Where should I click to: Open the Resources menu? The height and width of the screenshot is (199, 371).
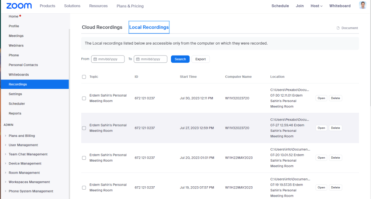(x=98, y=6)
